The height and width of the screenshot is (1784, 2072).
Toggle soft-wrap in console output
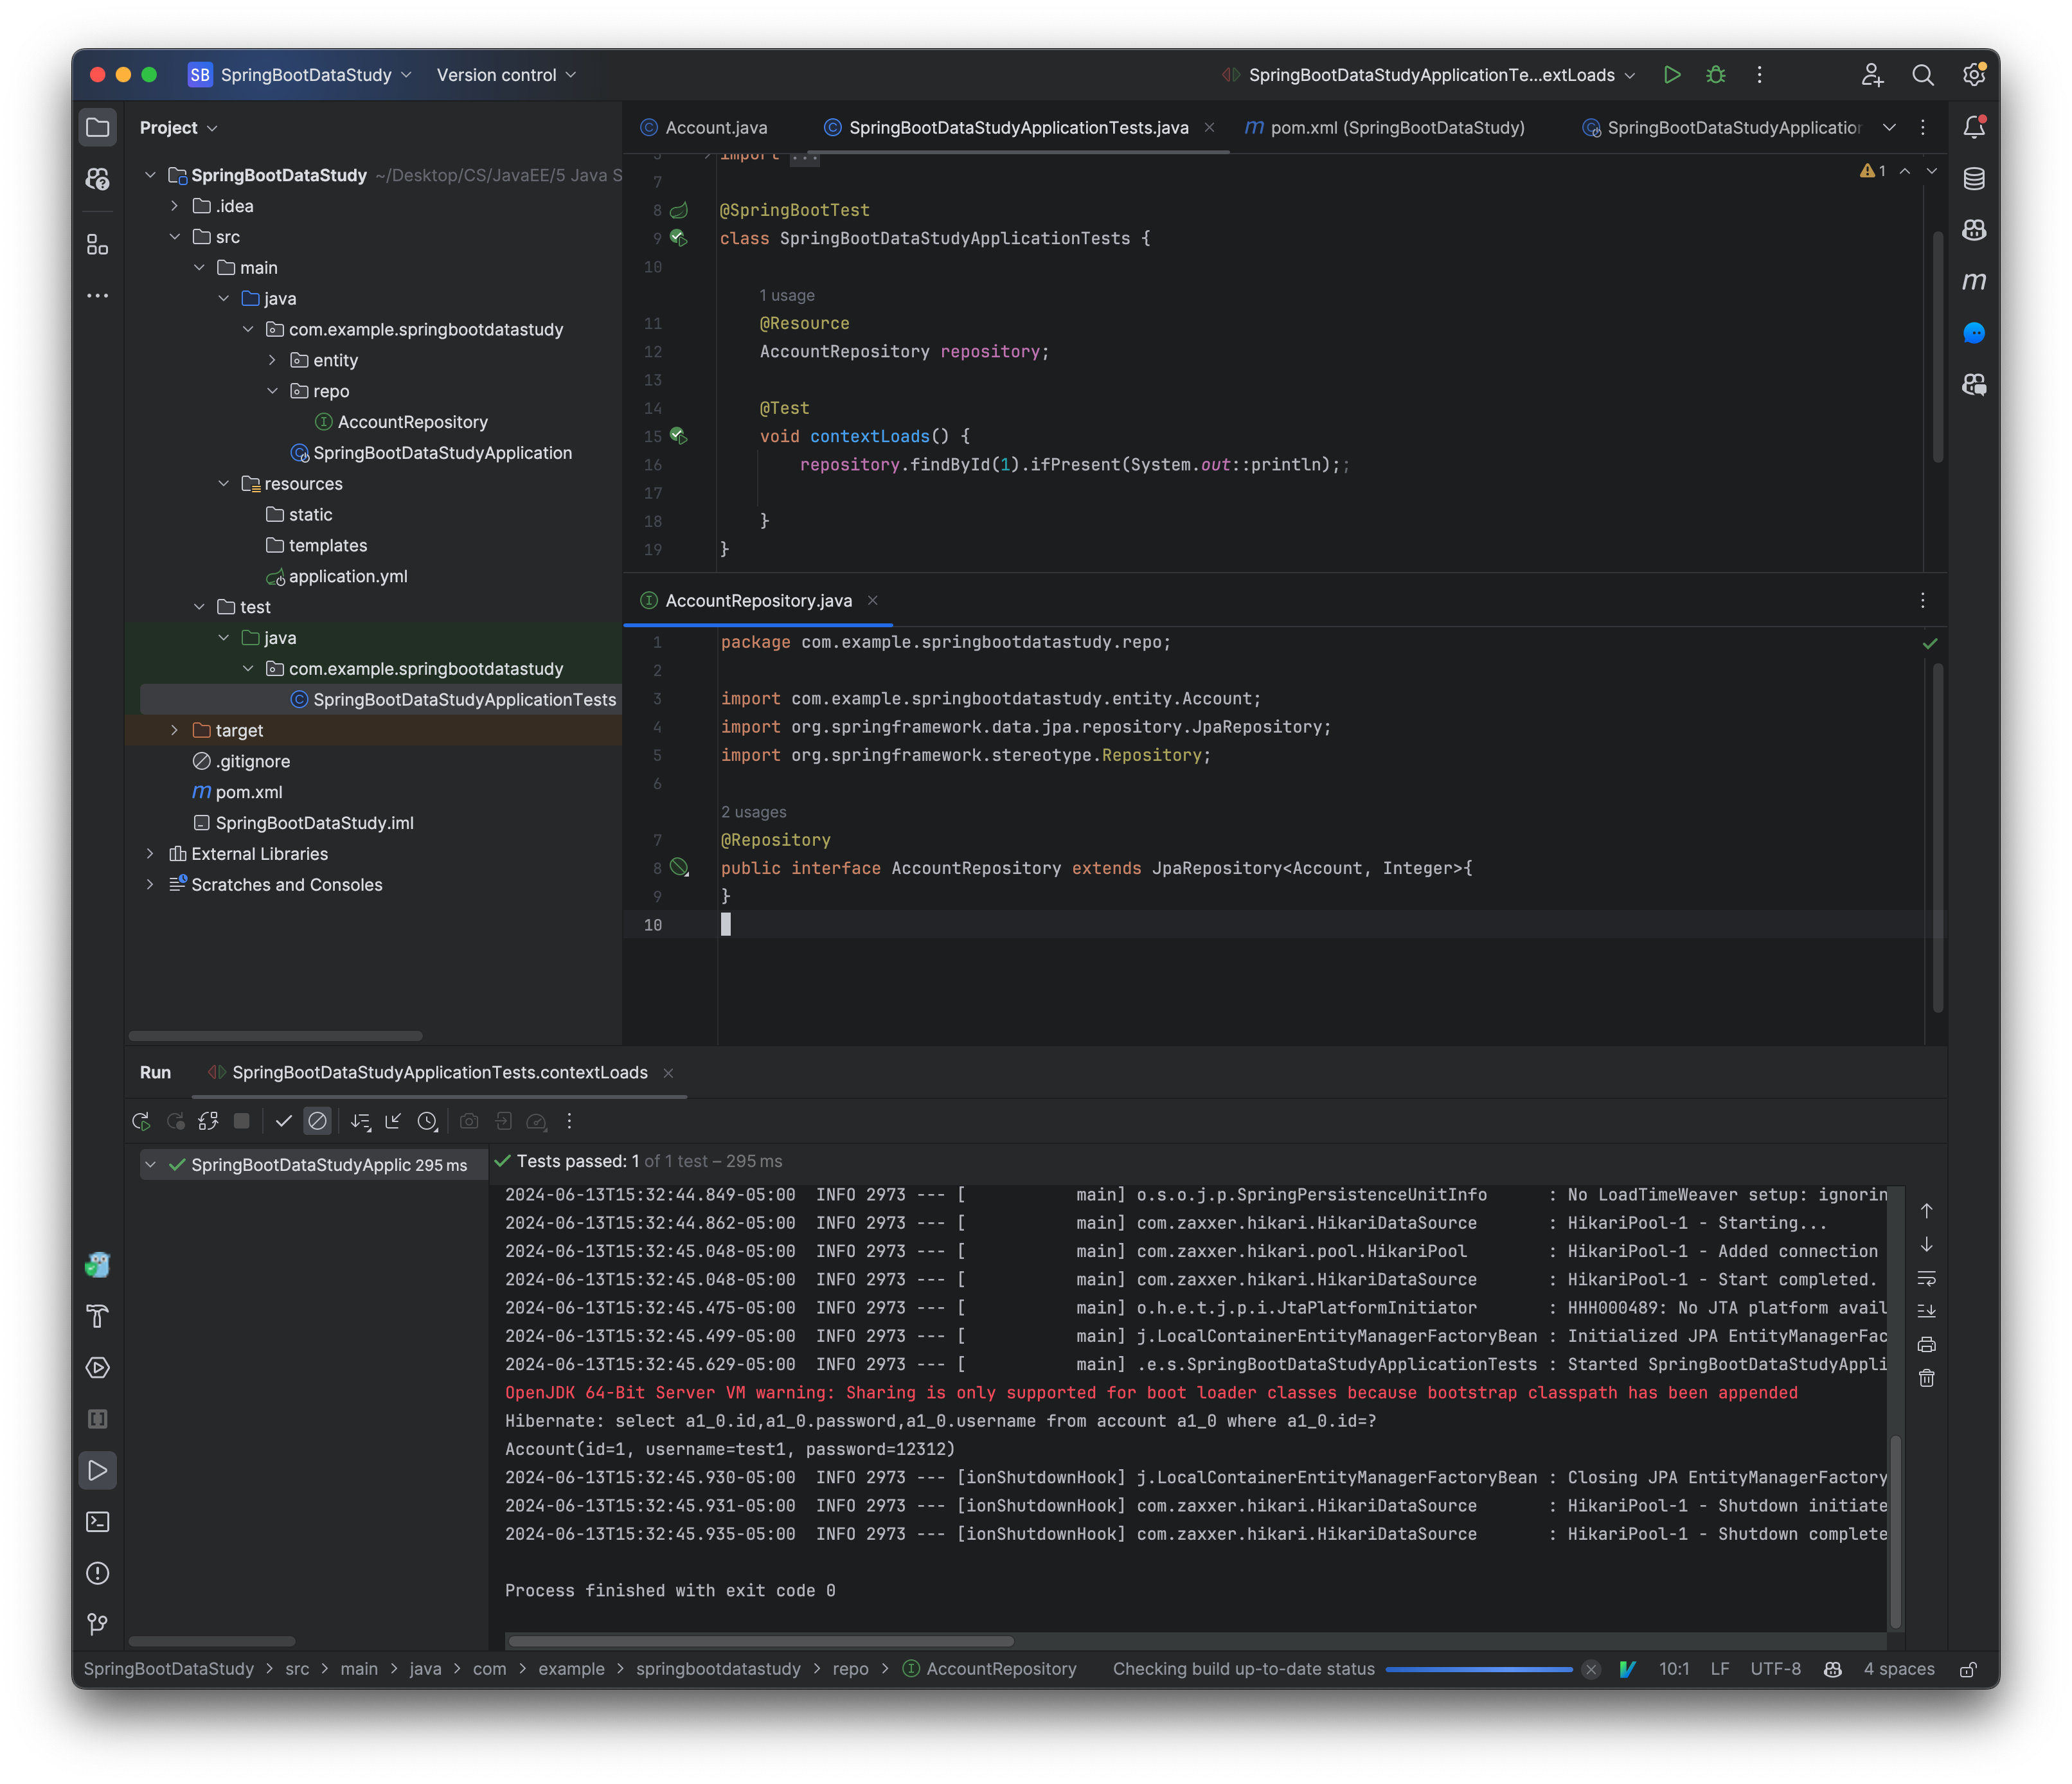[x=1927, y=1278]
